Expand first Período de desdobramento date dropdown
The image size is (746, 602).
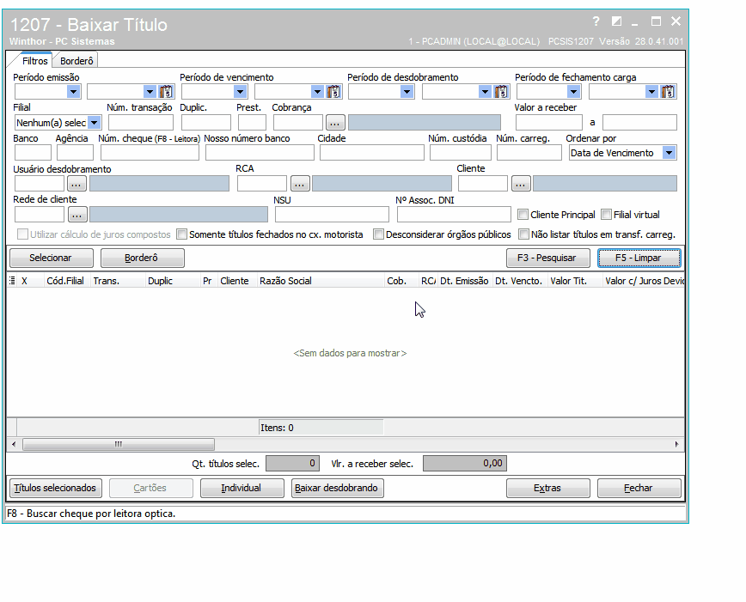tap(407, 91)
